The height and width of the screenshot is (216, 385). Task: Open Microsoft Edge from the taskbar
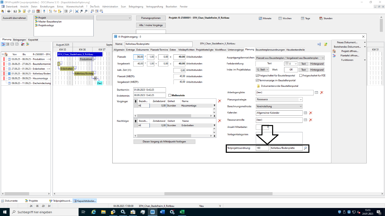(94, 212)
